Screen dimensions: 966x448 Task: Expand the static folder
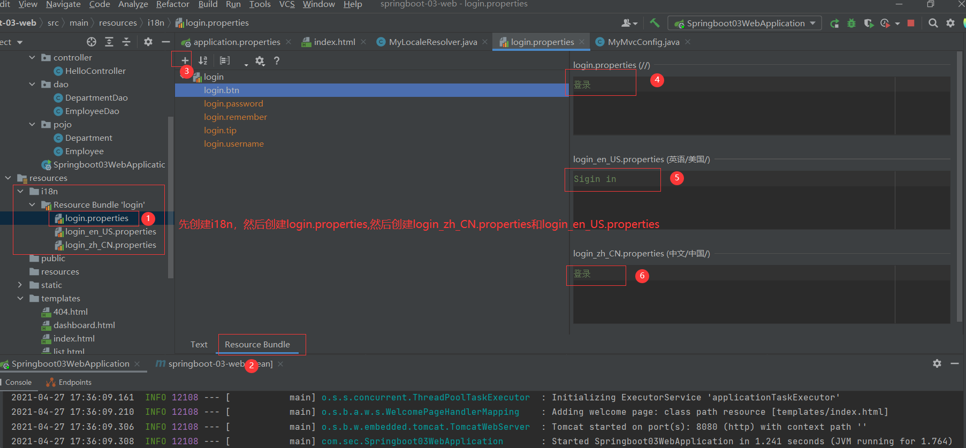coord(20,285)
